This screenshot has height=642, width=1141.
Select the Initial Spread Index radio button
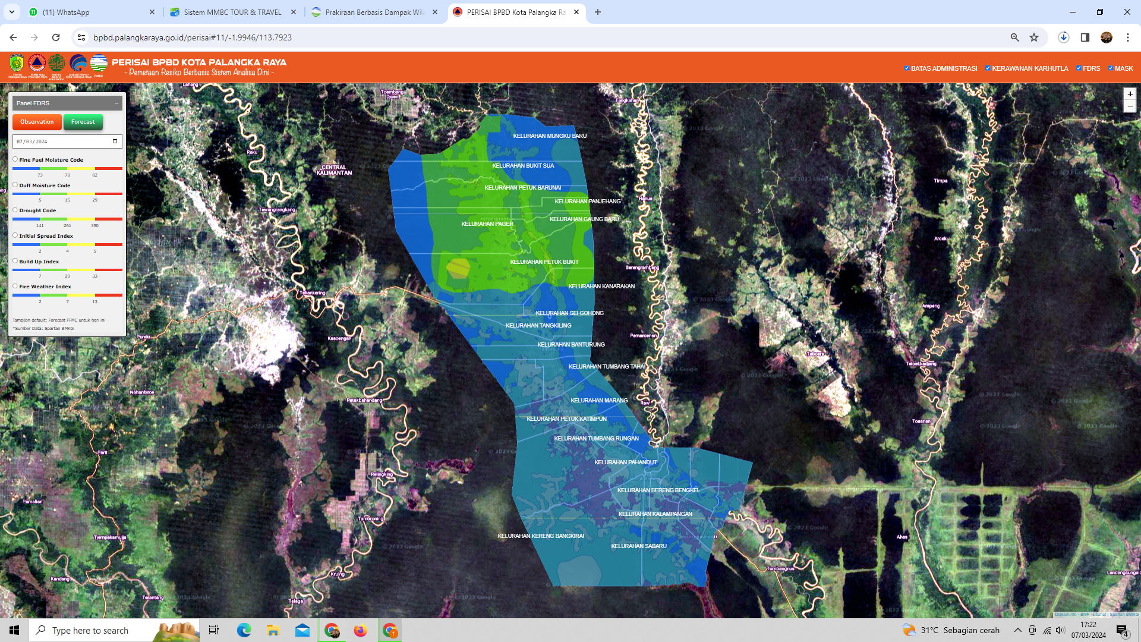pyautogui.click(x=15, y=235)
